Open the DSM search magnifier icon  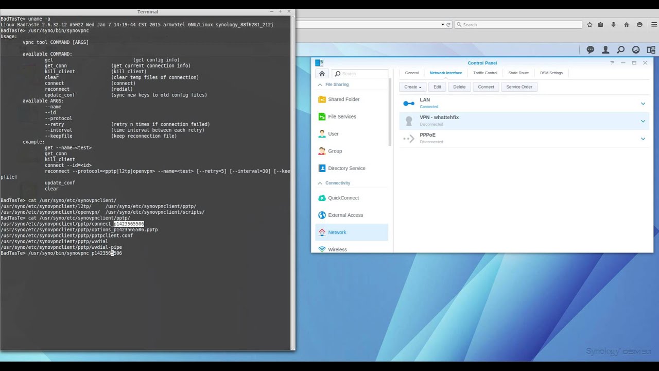[x=621, y=50]
